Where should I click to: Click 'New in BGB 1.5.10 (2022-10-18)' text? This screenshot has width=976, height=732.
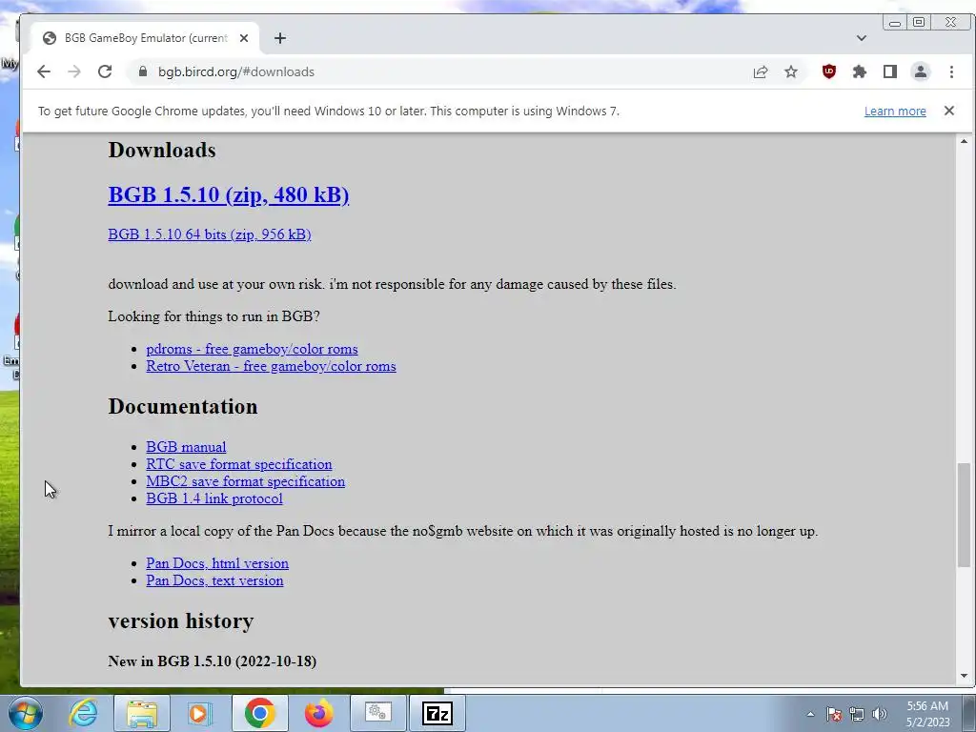tap(213, 661)
